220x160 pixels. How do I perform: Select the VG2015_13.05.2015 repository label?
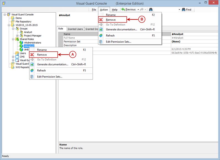[x=27, y=25]
